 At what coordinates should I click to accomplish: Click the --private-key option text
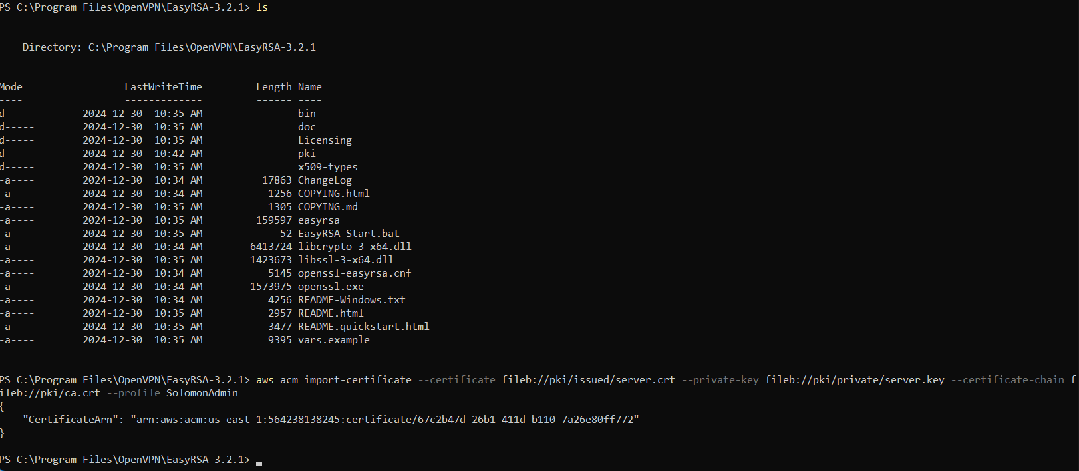(x=720, y=380)
